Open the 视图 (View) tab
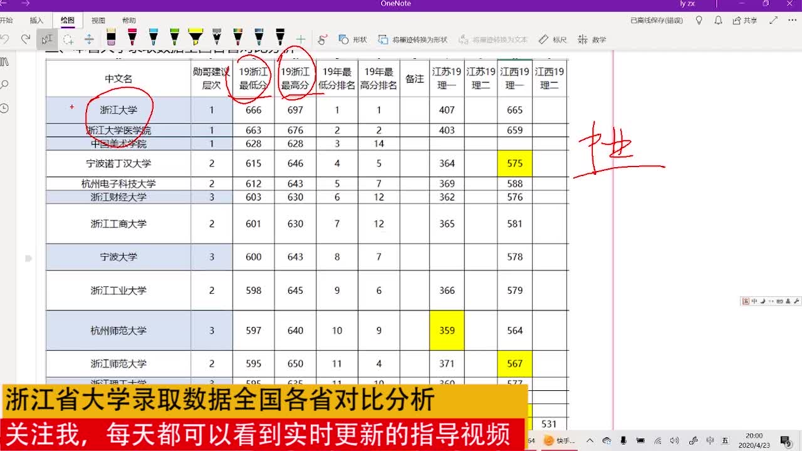This screenshot has height=451, width=802. pos(98,21)
